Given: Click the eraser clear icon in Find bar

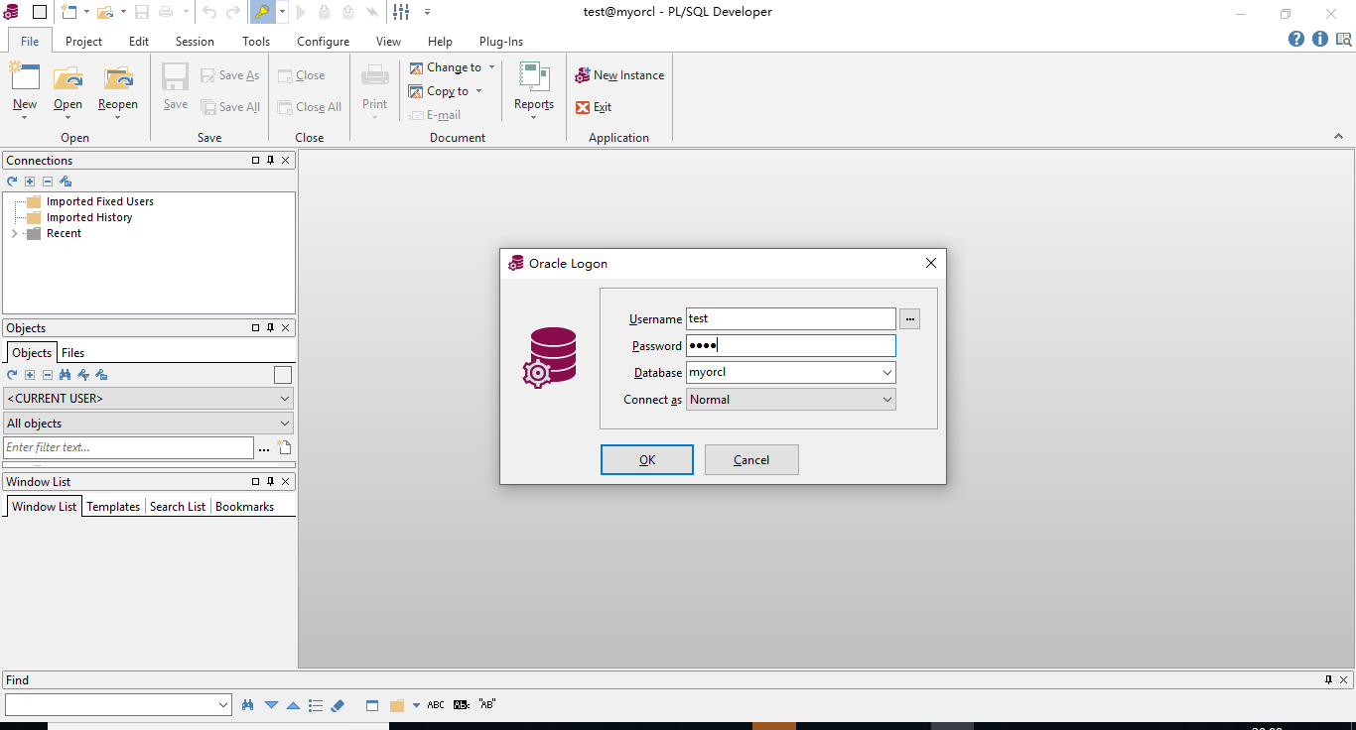Looking at the screenshot, I should [x=337, y=705].
